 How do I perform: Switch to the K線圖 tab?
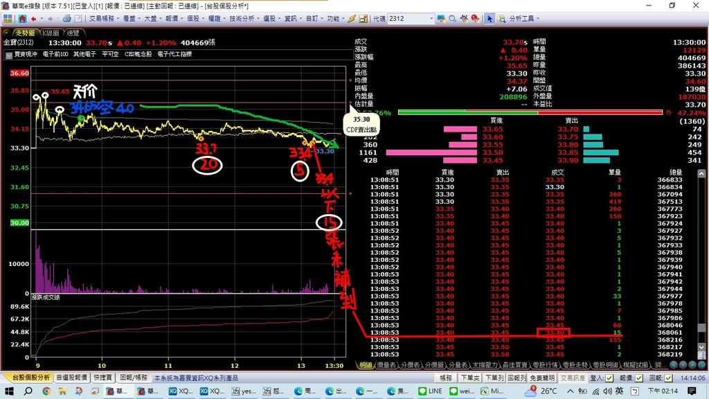click(51, 33)
